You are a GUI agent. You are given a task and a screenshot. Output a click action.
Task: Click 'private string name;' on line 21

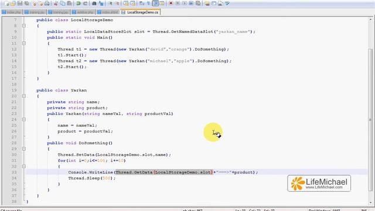[73, 102]
